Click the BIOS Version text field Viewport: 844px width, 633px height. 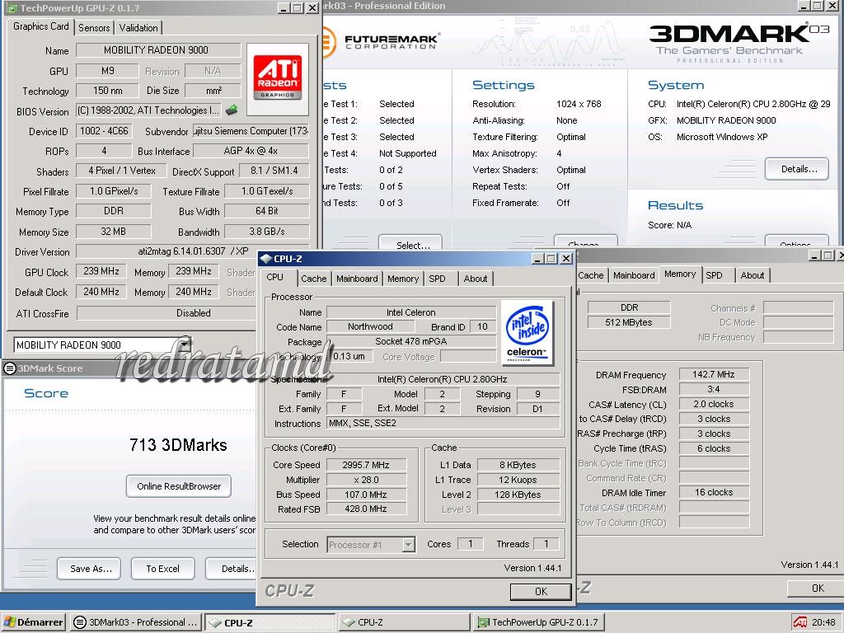(x=148, y=110)
